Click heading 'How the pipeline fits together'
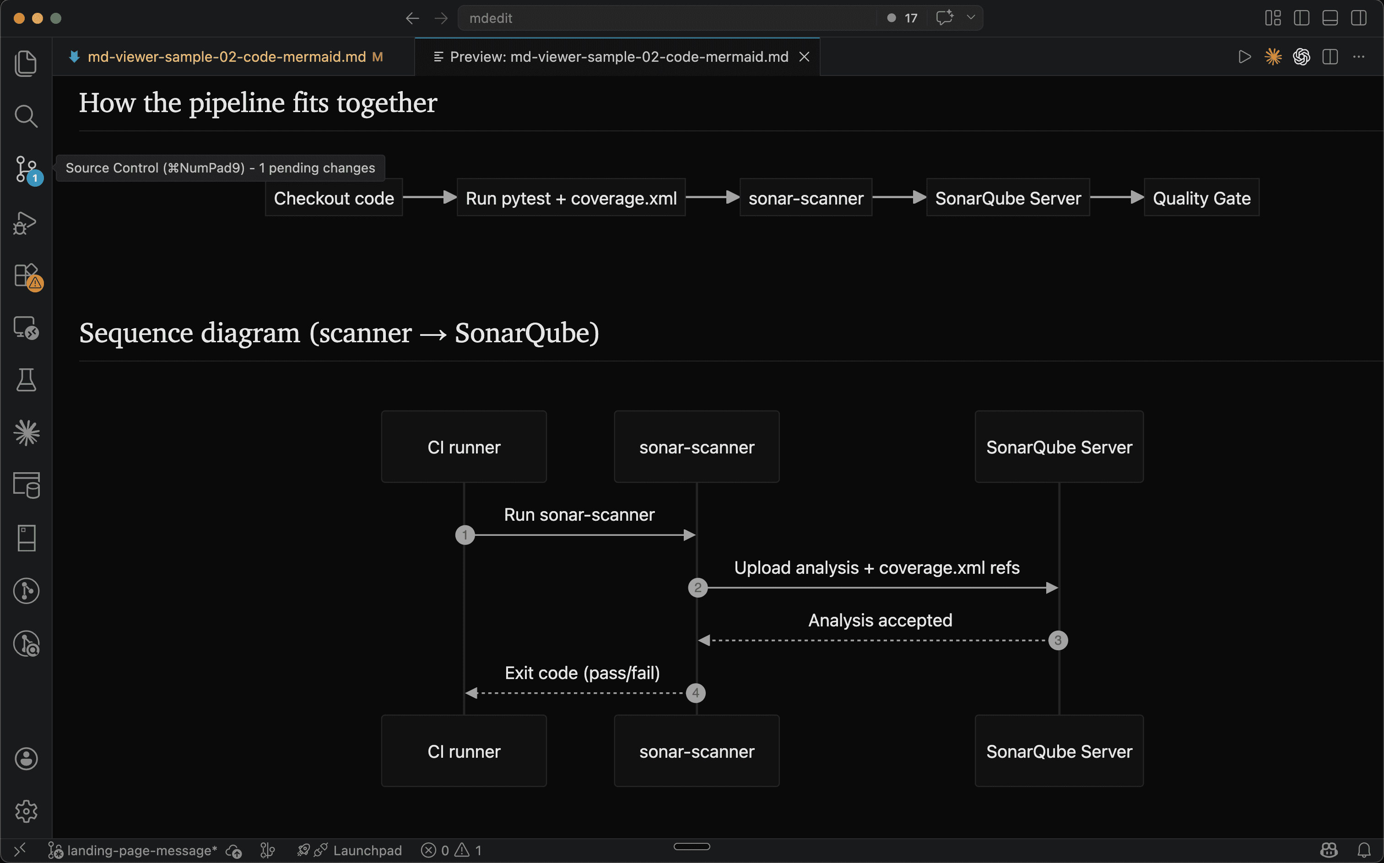Screen dimensions: 1384x863 (258, 103)
